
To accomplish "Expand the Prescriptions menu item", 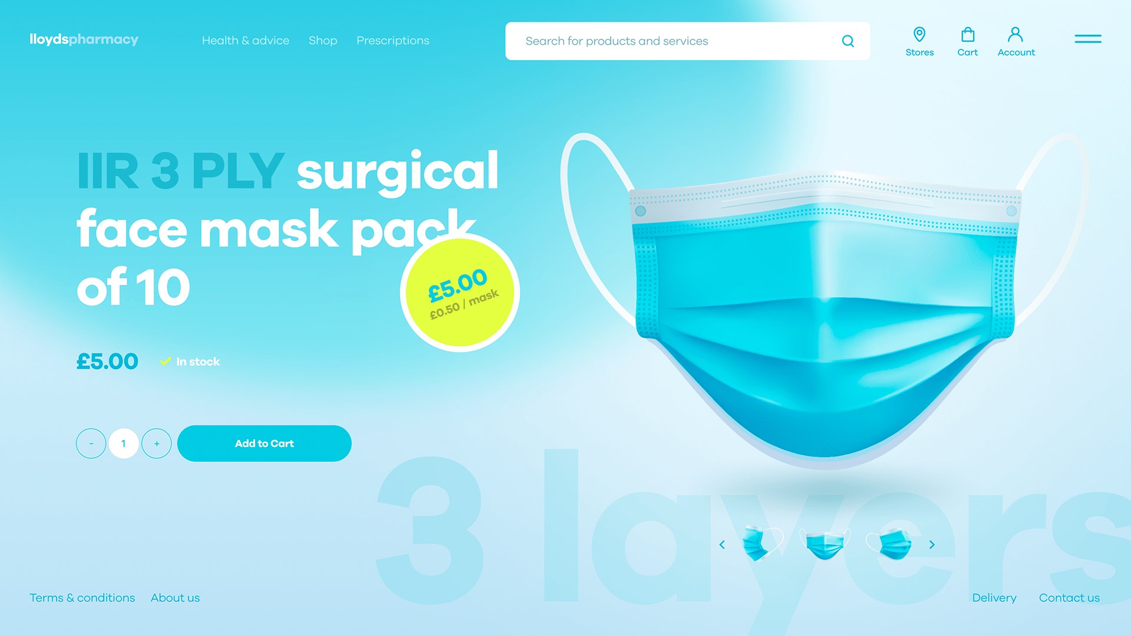I will click(x=392, y=41).
